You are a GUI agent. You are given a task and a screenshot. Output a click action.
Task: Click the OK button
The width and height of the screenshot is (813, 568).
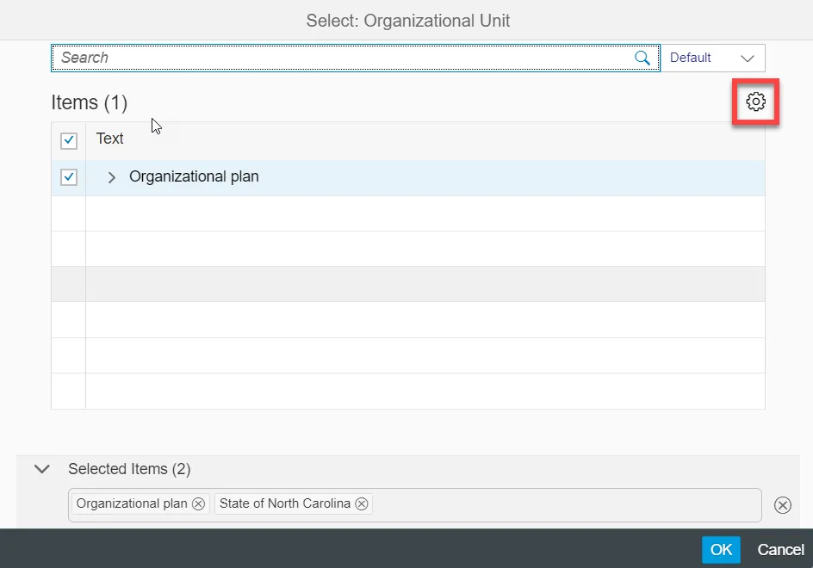721,550
